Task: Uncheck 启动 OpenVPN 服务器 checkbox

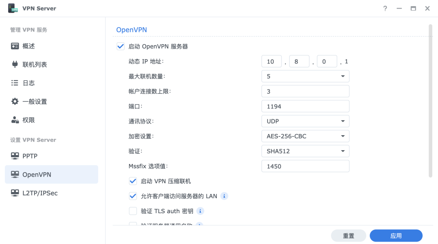Action: [120, 46]
